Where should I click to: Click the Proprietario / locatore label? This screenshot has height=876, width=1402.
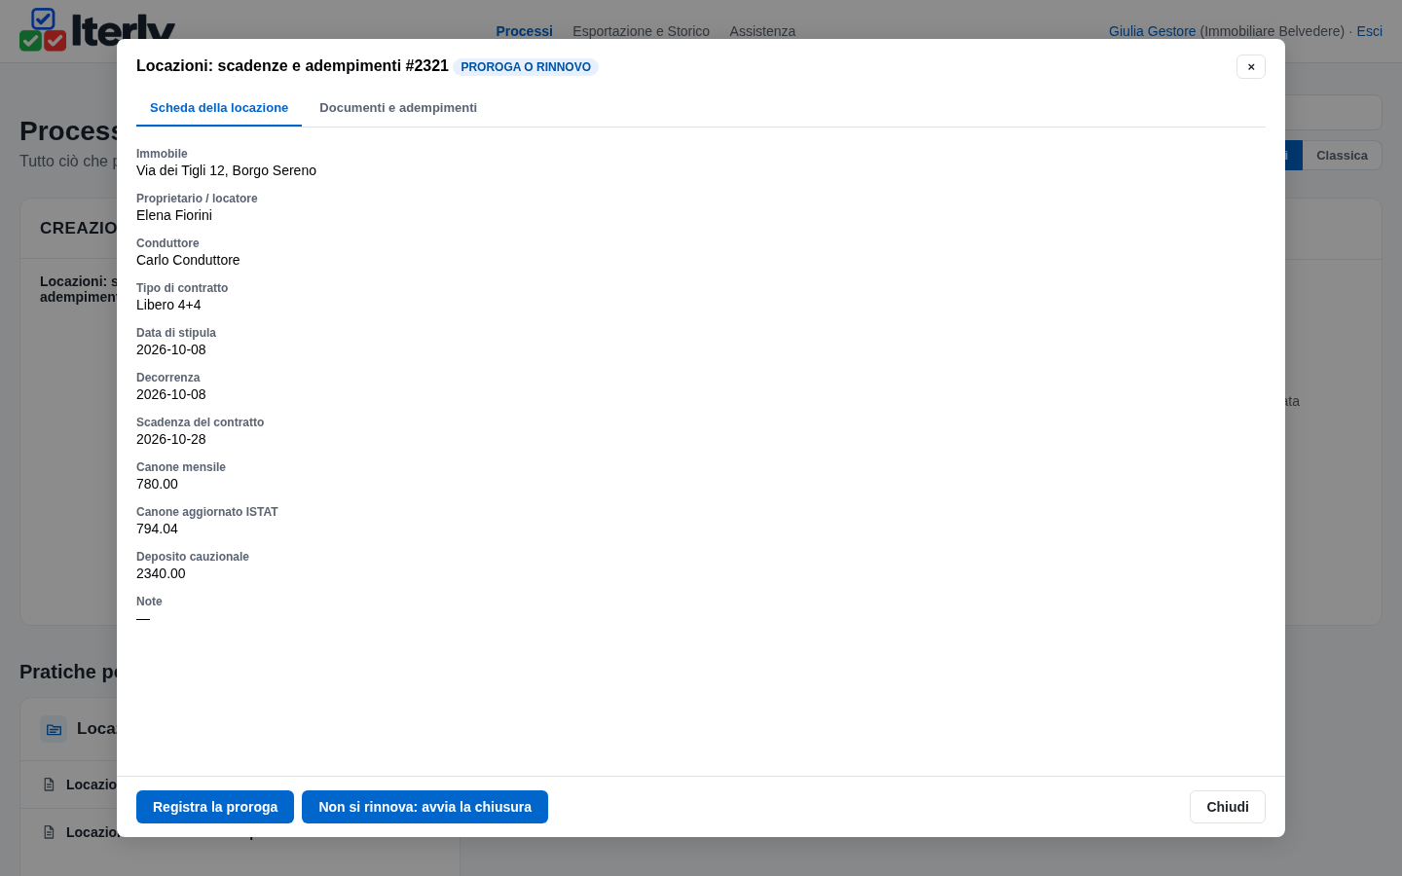[197, 199]
